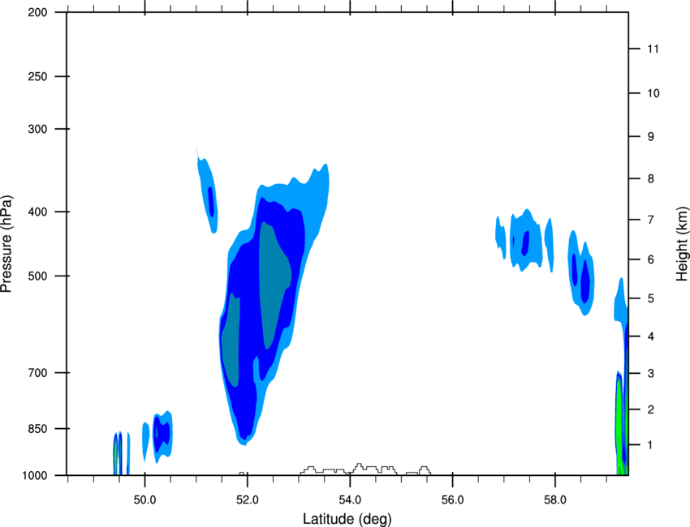The height and width of the screenshot is (527, 690).
Task: Select the 250 pressure tick label
Action: 38,76
